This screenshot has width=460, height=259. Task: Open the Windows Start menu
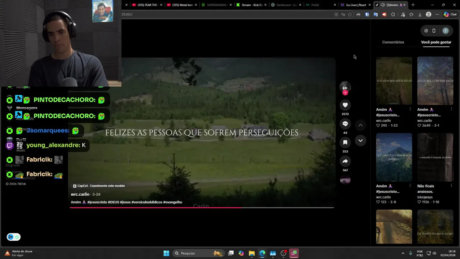click(x=166, y=253)
